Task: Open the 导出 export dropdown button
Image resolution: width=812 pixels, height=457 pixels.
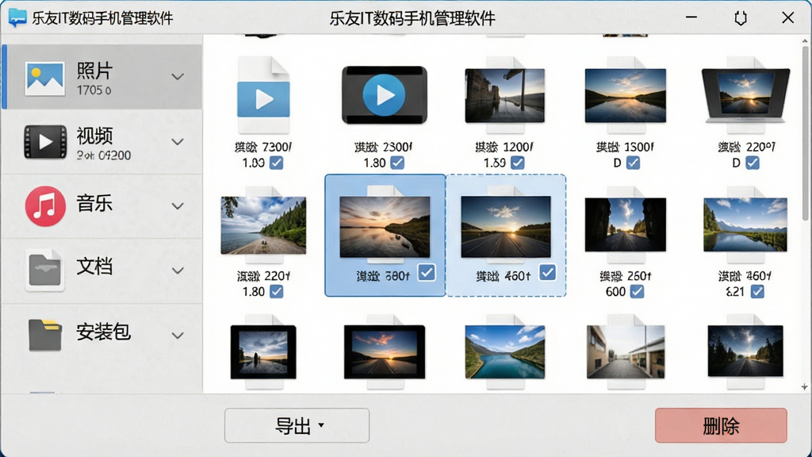Action: (x=297, y=425)
